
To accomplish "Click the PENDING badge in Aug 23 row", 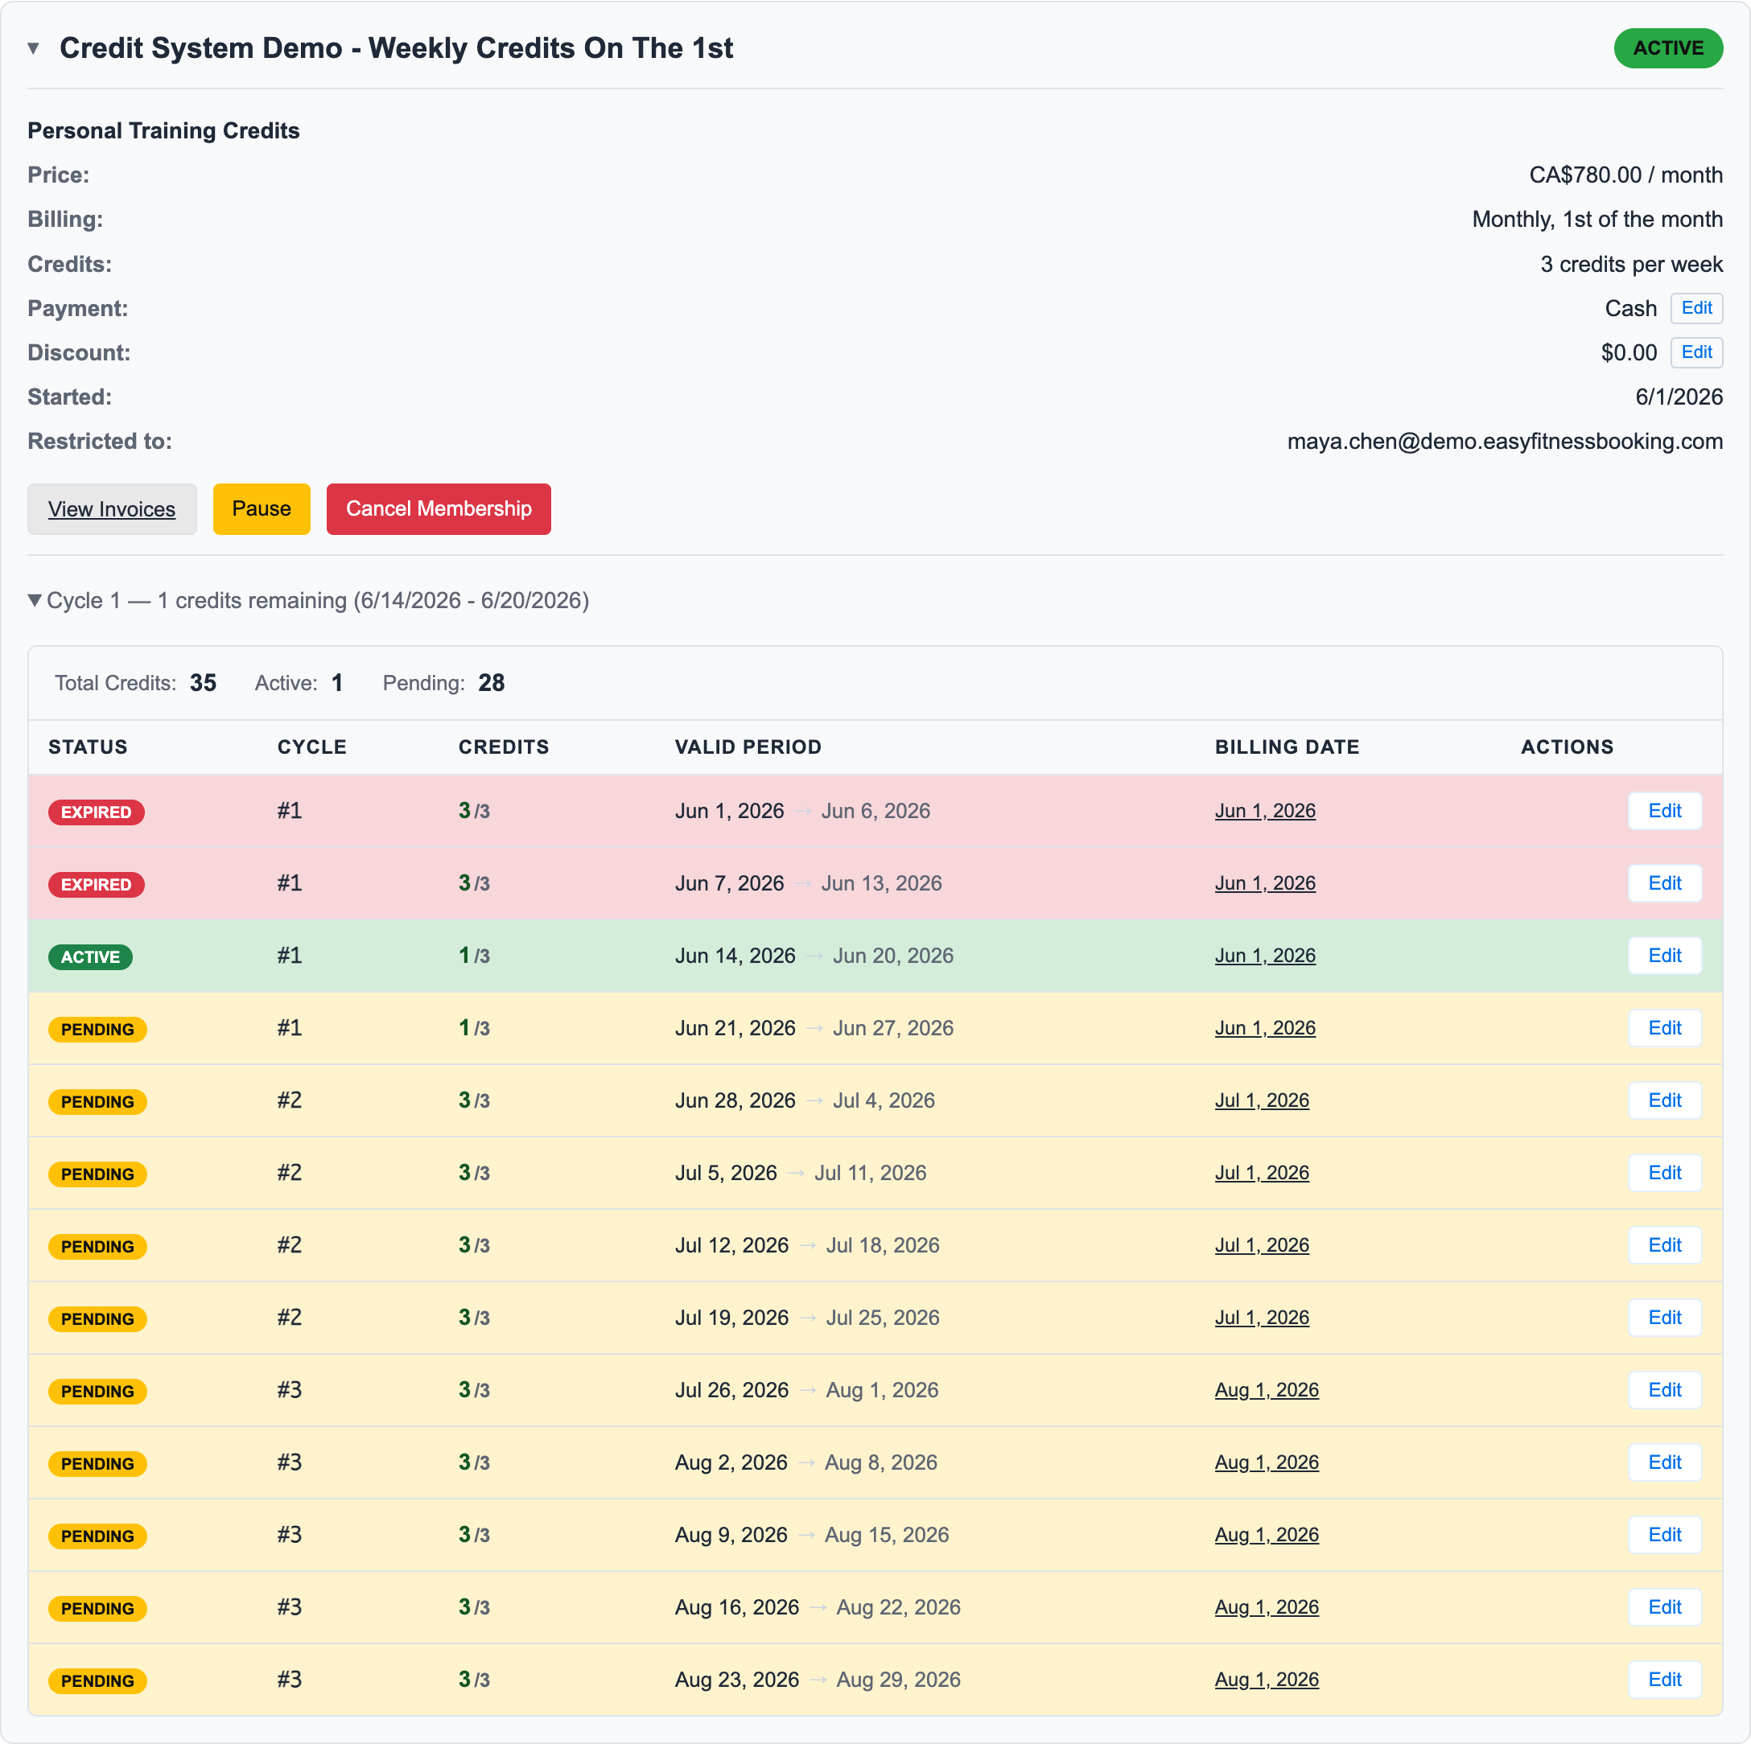I will [x=98, y=1682].
